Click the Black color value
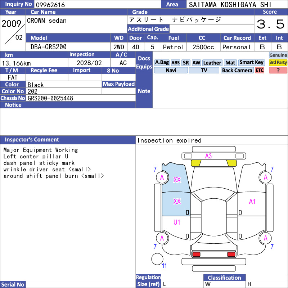 (36, 85)
